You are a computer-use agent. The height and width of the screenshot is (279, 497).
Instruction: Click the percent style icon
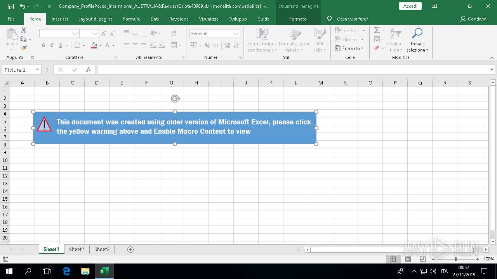coord(207,45)
